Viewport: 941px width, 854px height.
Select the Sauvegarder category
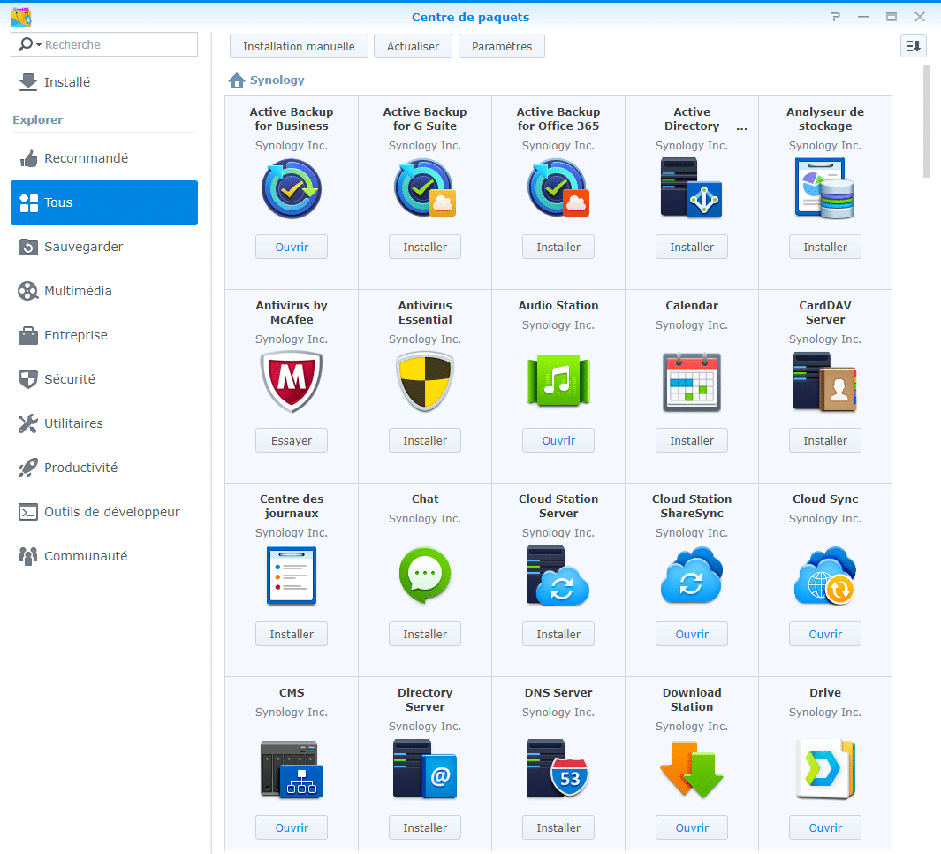[104, 247]
